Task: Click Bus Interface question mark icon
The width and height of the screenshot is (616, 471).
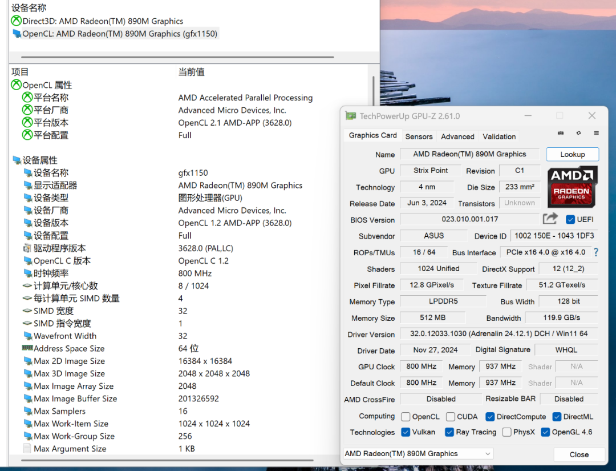Action: [x=596, y=252]
